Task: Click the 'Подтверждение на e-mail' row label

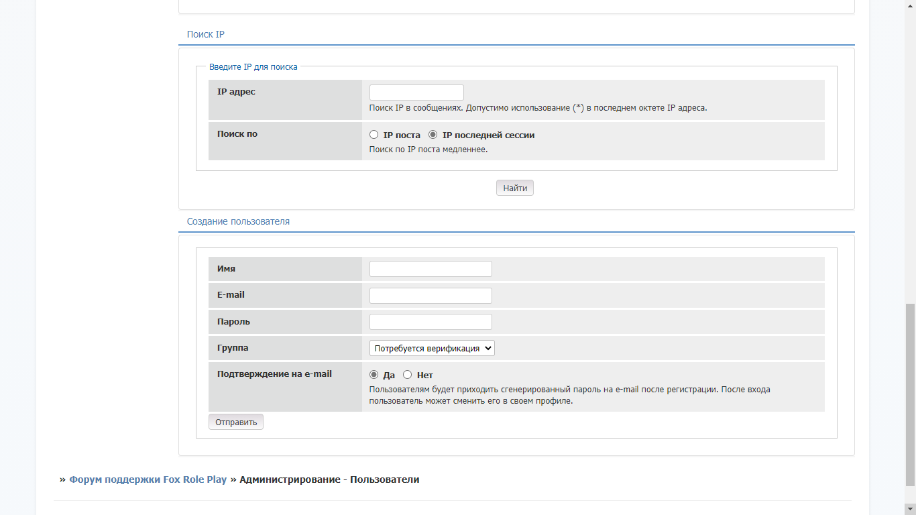Action: tap(274, 374)
